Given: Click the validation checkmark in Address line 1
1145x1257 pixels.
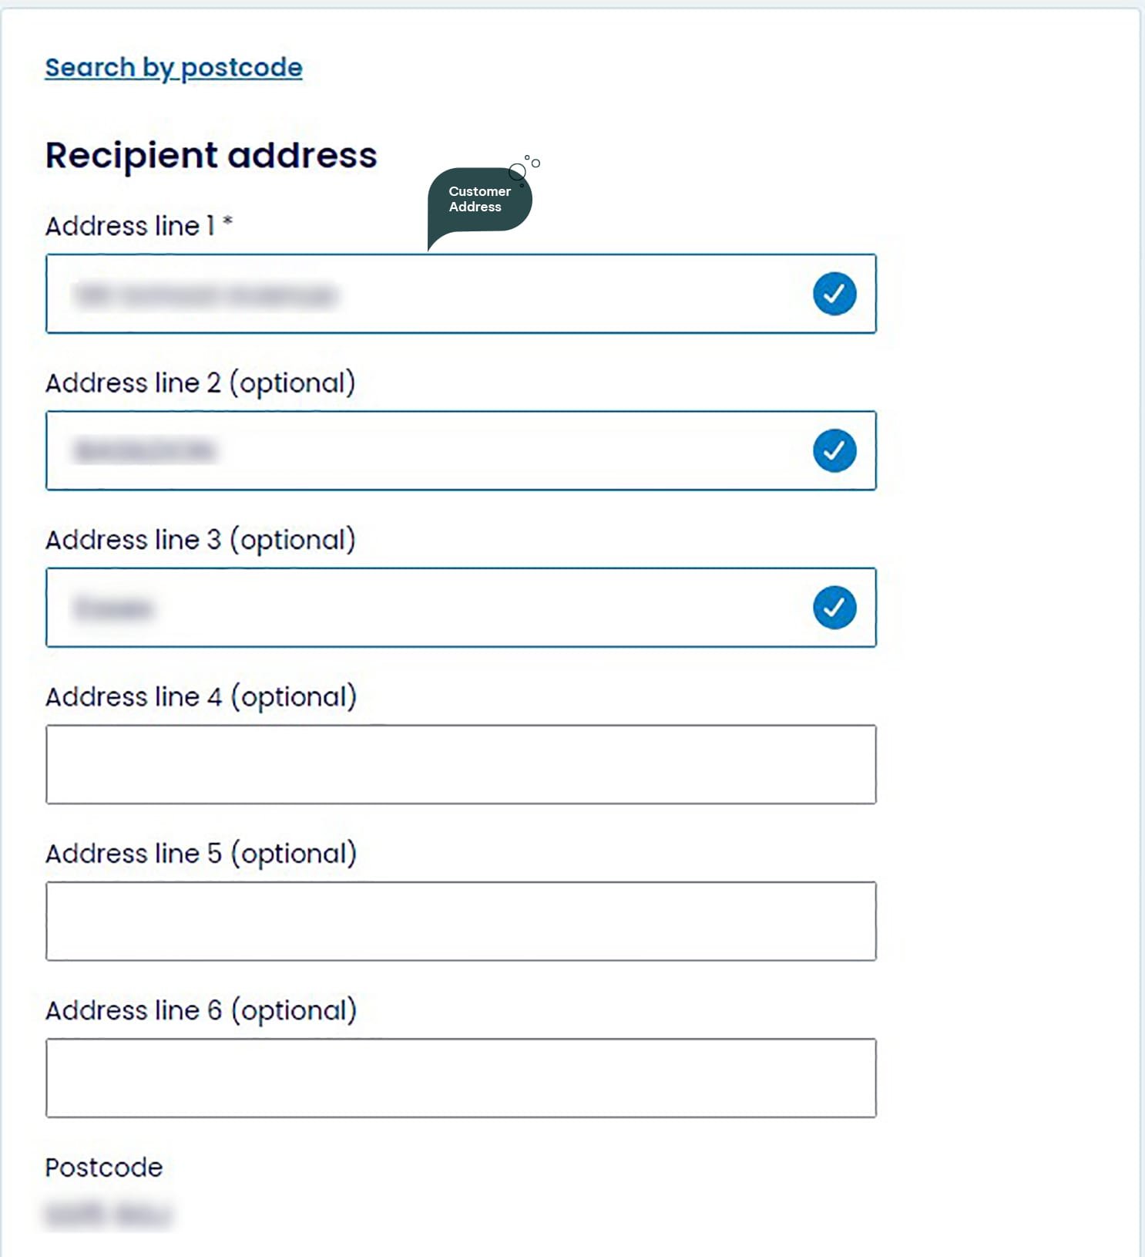Looking at the screenshot, I should (x=834, y=294).
